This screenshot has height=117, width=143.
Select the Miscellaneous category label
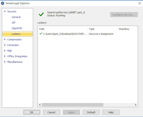pos(15,62)
